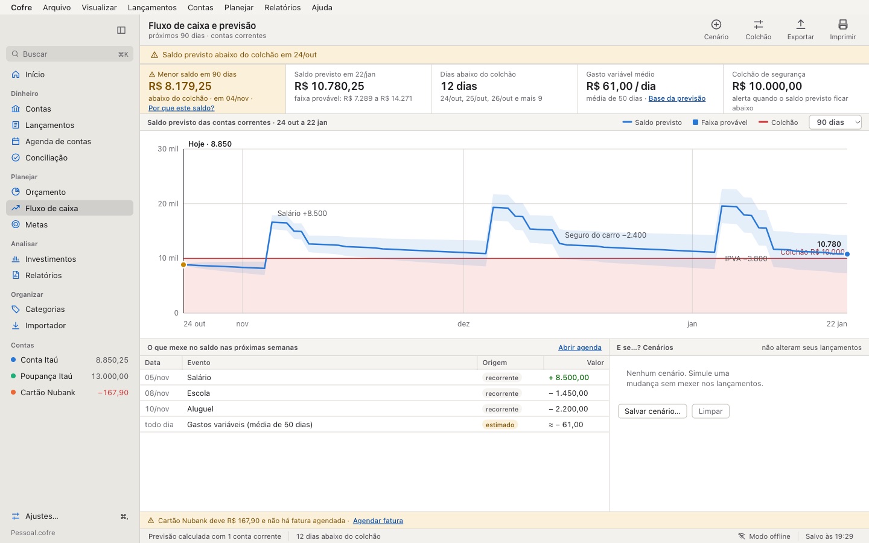The height and width of the screenshot is (543, 869).
Task: Click the Imprimir printer icon
Action: pyautogui.click(x=842, y=25)
